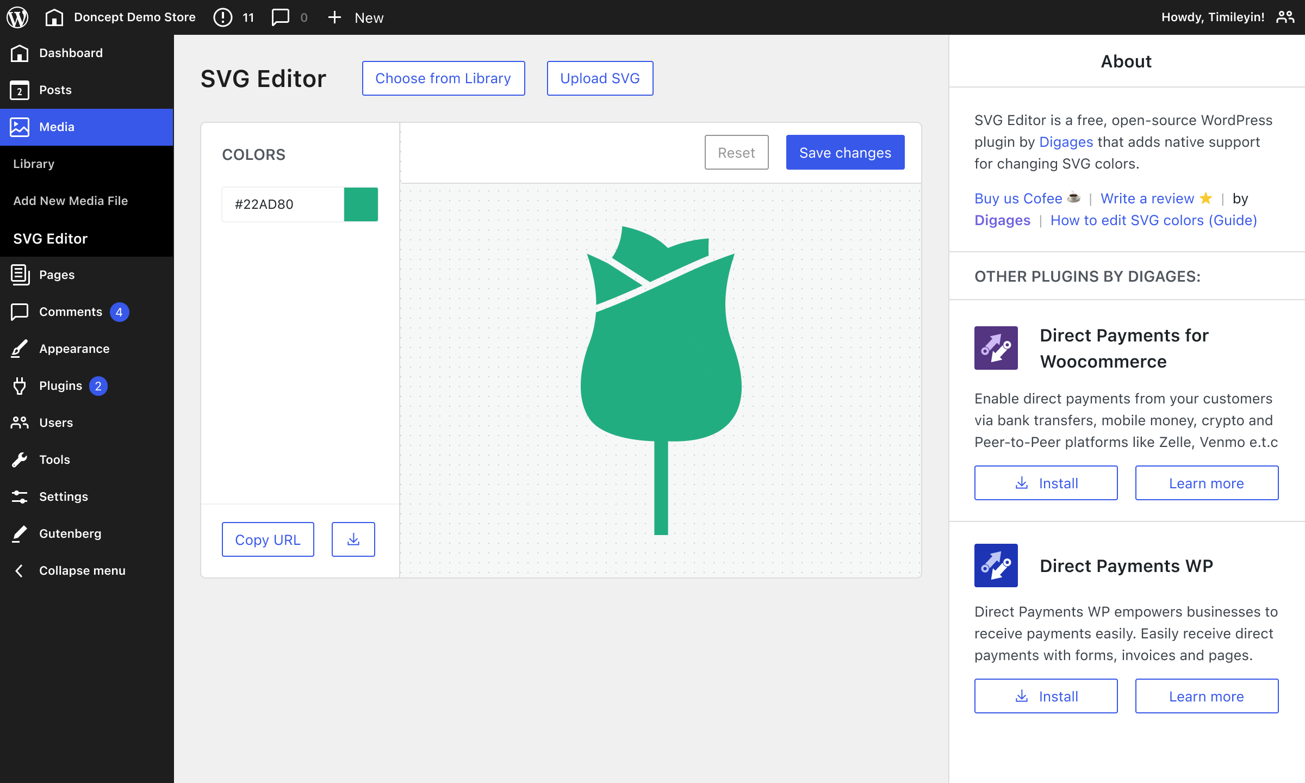Screen dimensions: 1305x783
Task: Open Users menu item
Action: (87, 423)
